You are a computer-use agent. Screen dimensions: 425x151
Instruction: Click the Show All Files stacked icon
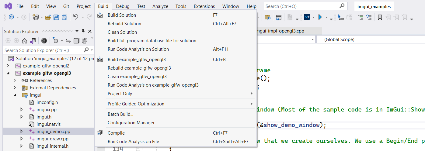[85, 40]
